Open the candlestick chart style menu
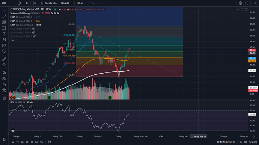259x145 pixels. (x=35, y=3)
